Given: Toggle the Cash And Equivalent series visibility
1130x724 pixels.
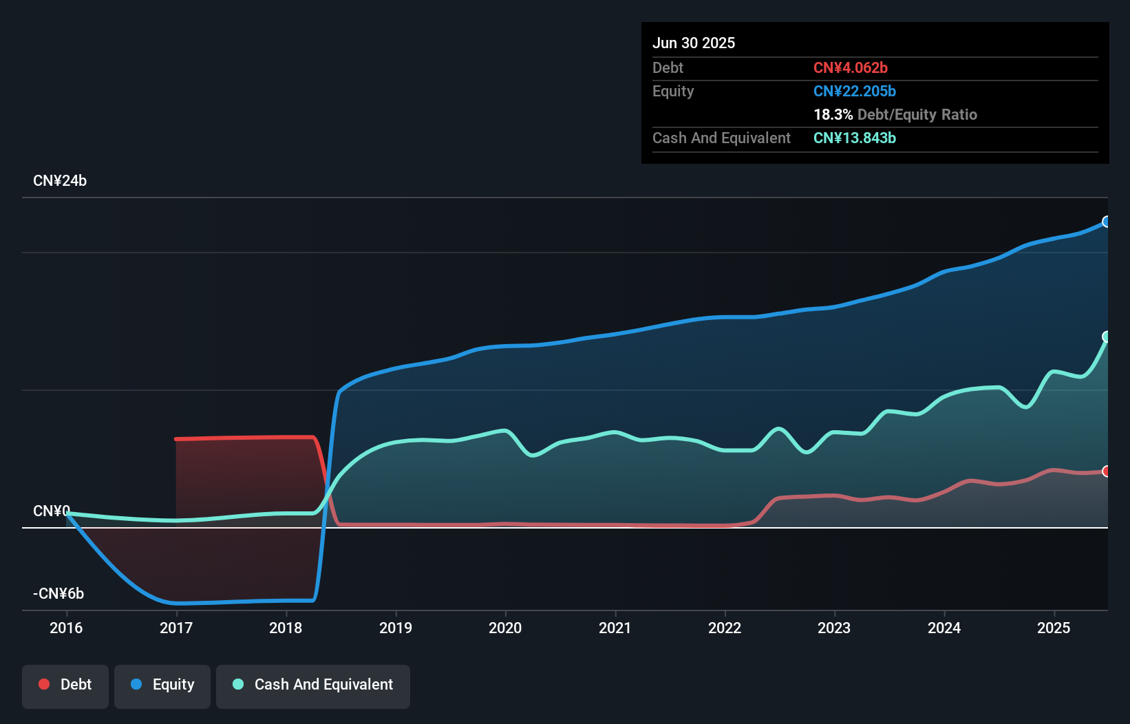Looking at the screenshot, I should 313,684.
